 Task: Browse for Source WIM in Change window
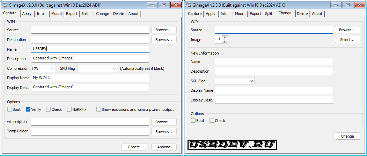click(347, 30)
